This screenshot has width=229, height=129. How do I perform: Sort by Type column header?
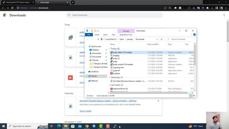pyautogui.click(x=170, y=44)
